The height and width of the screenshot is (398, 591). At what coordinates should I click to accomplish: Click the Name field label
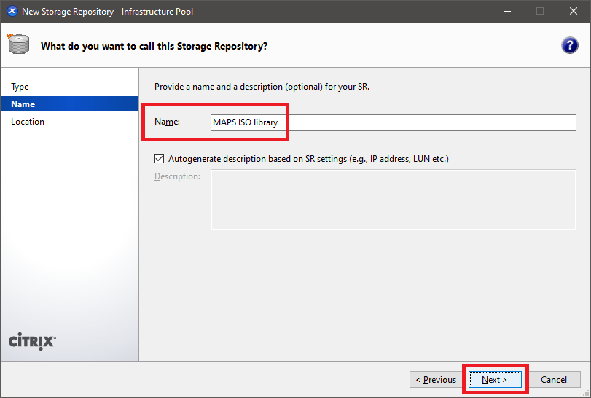(x=167, y=122)
